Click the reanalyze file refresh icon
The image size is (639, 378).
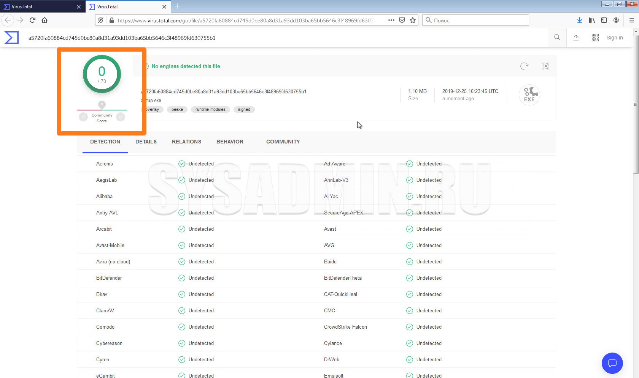[524, 66]
